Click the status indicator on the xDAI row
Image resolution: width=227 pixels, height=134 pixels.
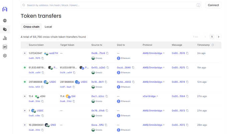coord(25,96)
